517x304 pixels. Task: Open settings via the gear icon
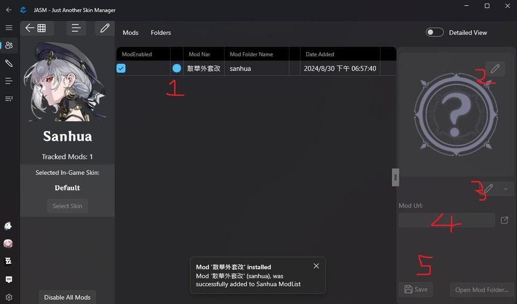click(8, 297)
